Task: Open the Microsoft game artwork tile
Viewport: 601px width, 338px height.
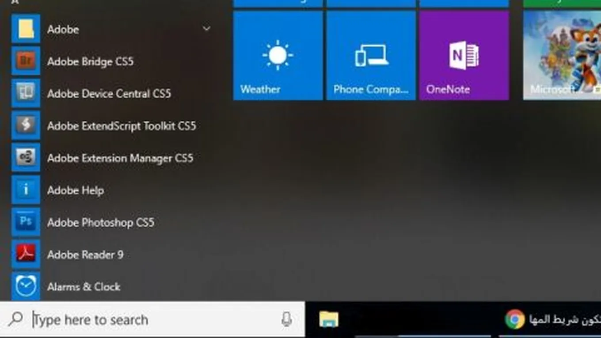Action: [x=562, y=56]
